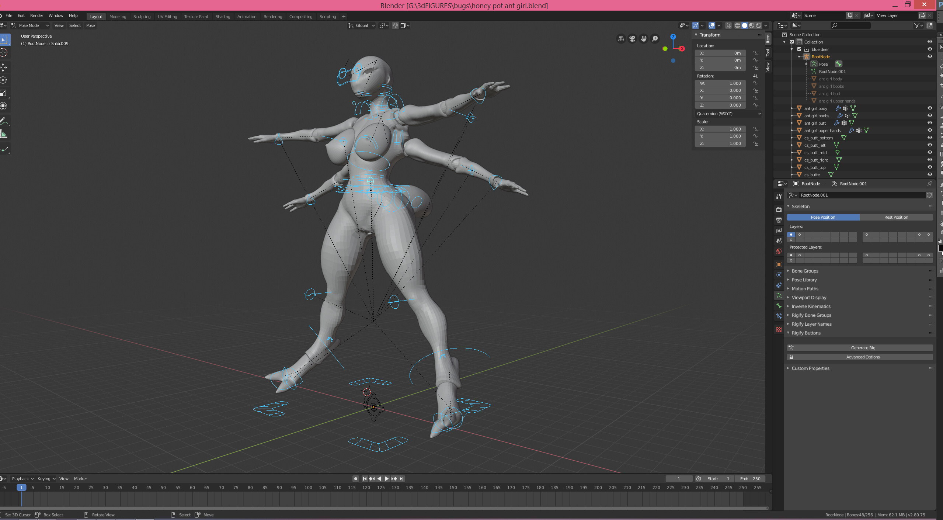Screen dimensions: 943x520
Task: Expand the Bone Groups panel
Action: tap(805, 271)
